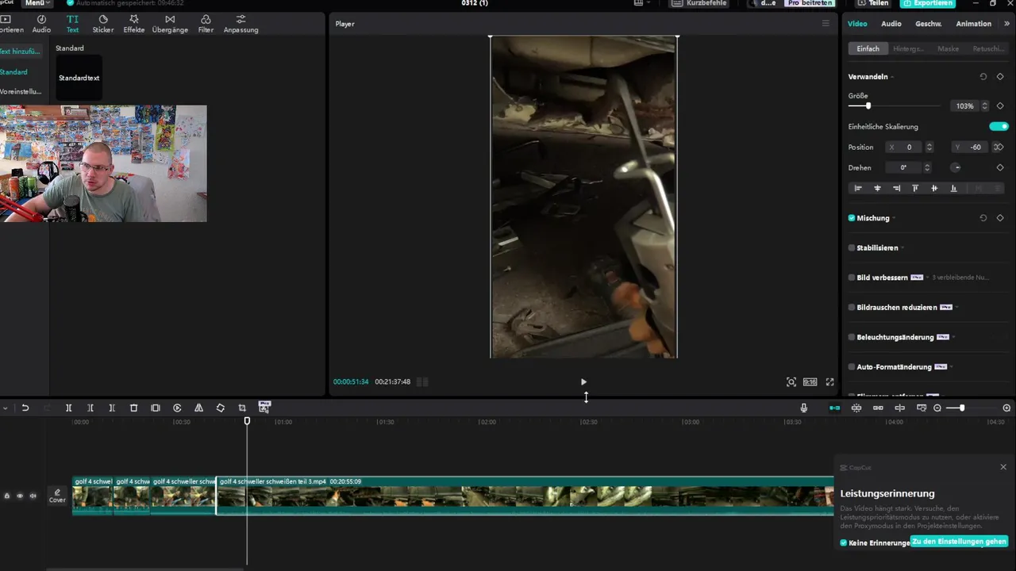Click the Exportieren button
This screenshot has width=1016, height=571.
pos(928,3)
